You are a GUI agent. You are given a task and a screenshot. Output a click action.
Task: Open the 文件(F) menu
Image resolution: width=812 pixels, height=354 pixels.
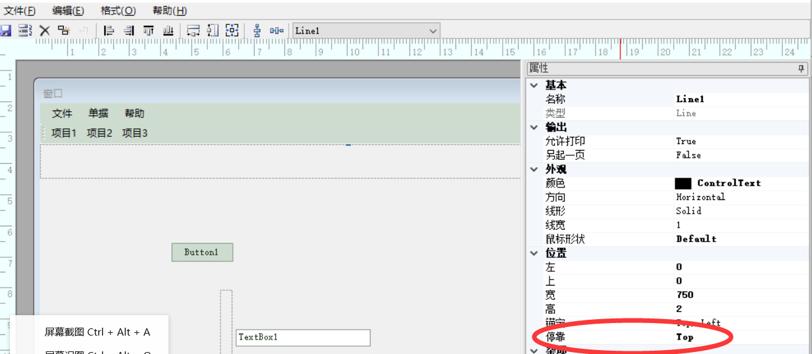[x=20, y=11]
